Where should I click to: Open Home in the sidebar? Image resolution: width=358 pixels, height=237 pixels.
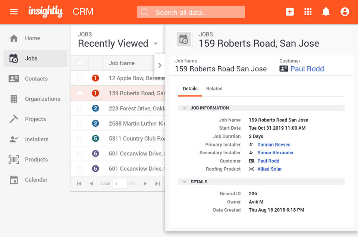coord(35,38)
